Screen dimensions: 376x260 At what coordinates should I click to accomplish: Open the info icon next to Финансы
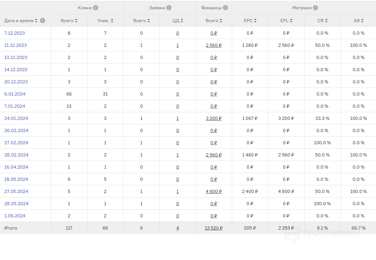click(225, 8)
